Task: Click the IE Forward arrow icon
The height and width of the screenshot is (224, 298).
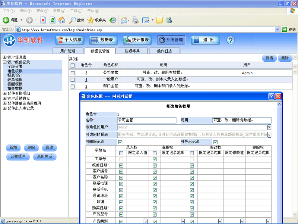Action: click(29, 20)
